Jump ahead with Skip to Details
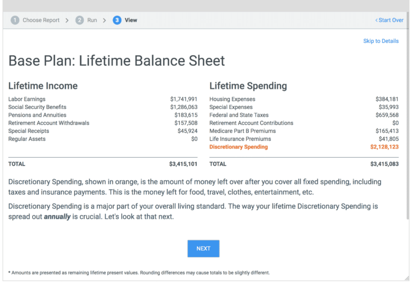The width and height of the screenshot is (412, 283). click(x=381, y=41)
